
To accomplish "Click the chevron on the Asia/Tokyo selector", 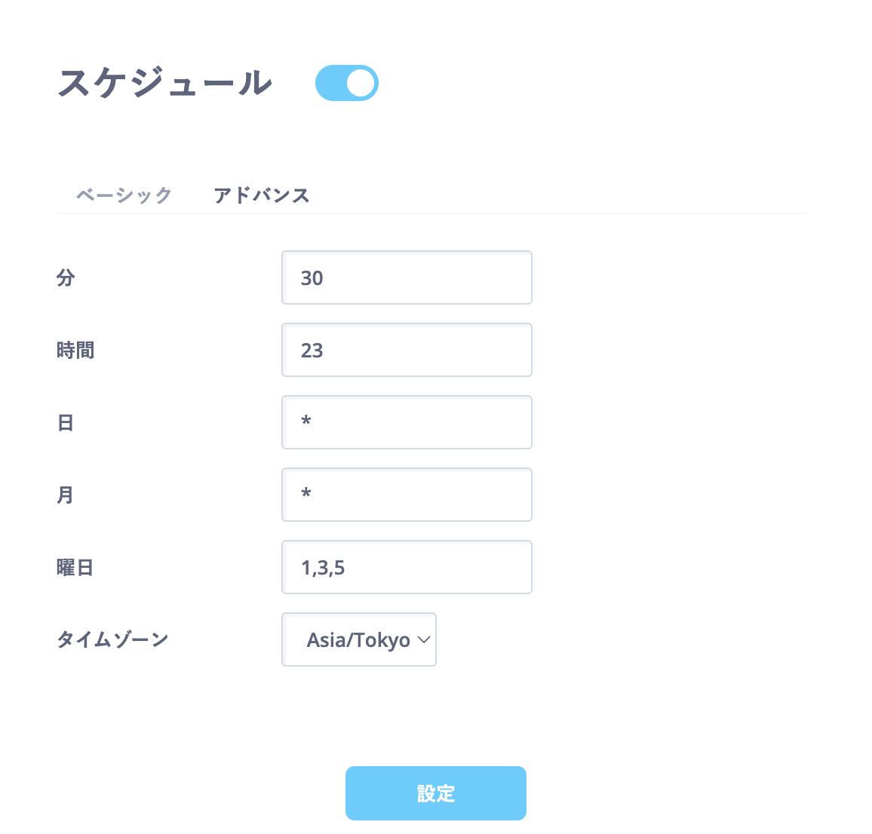I will [x=422, y=639].
